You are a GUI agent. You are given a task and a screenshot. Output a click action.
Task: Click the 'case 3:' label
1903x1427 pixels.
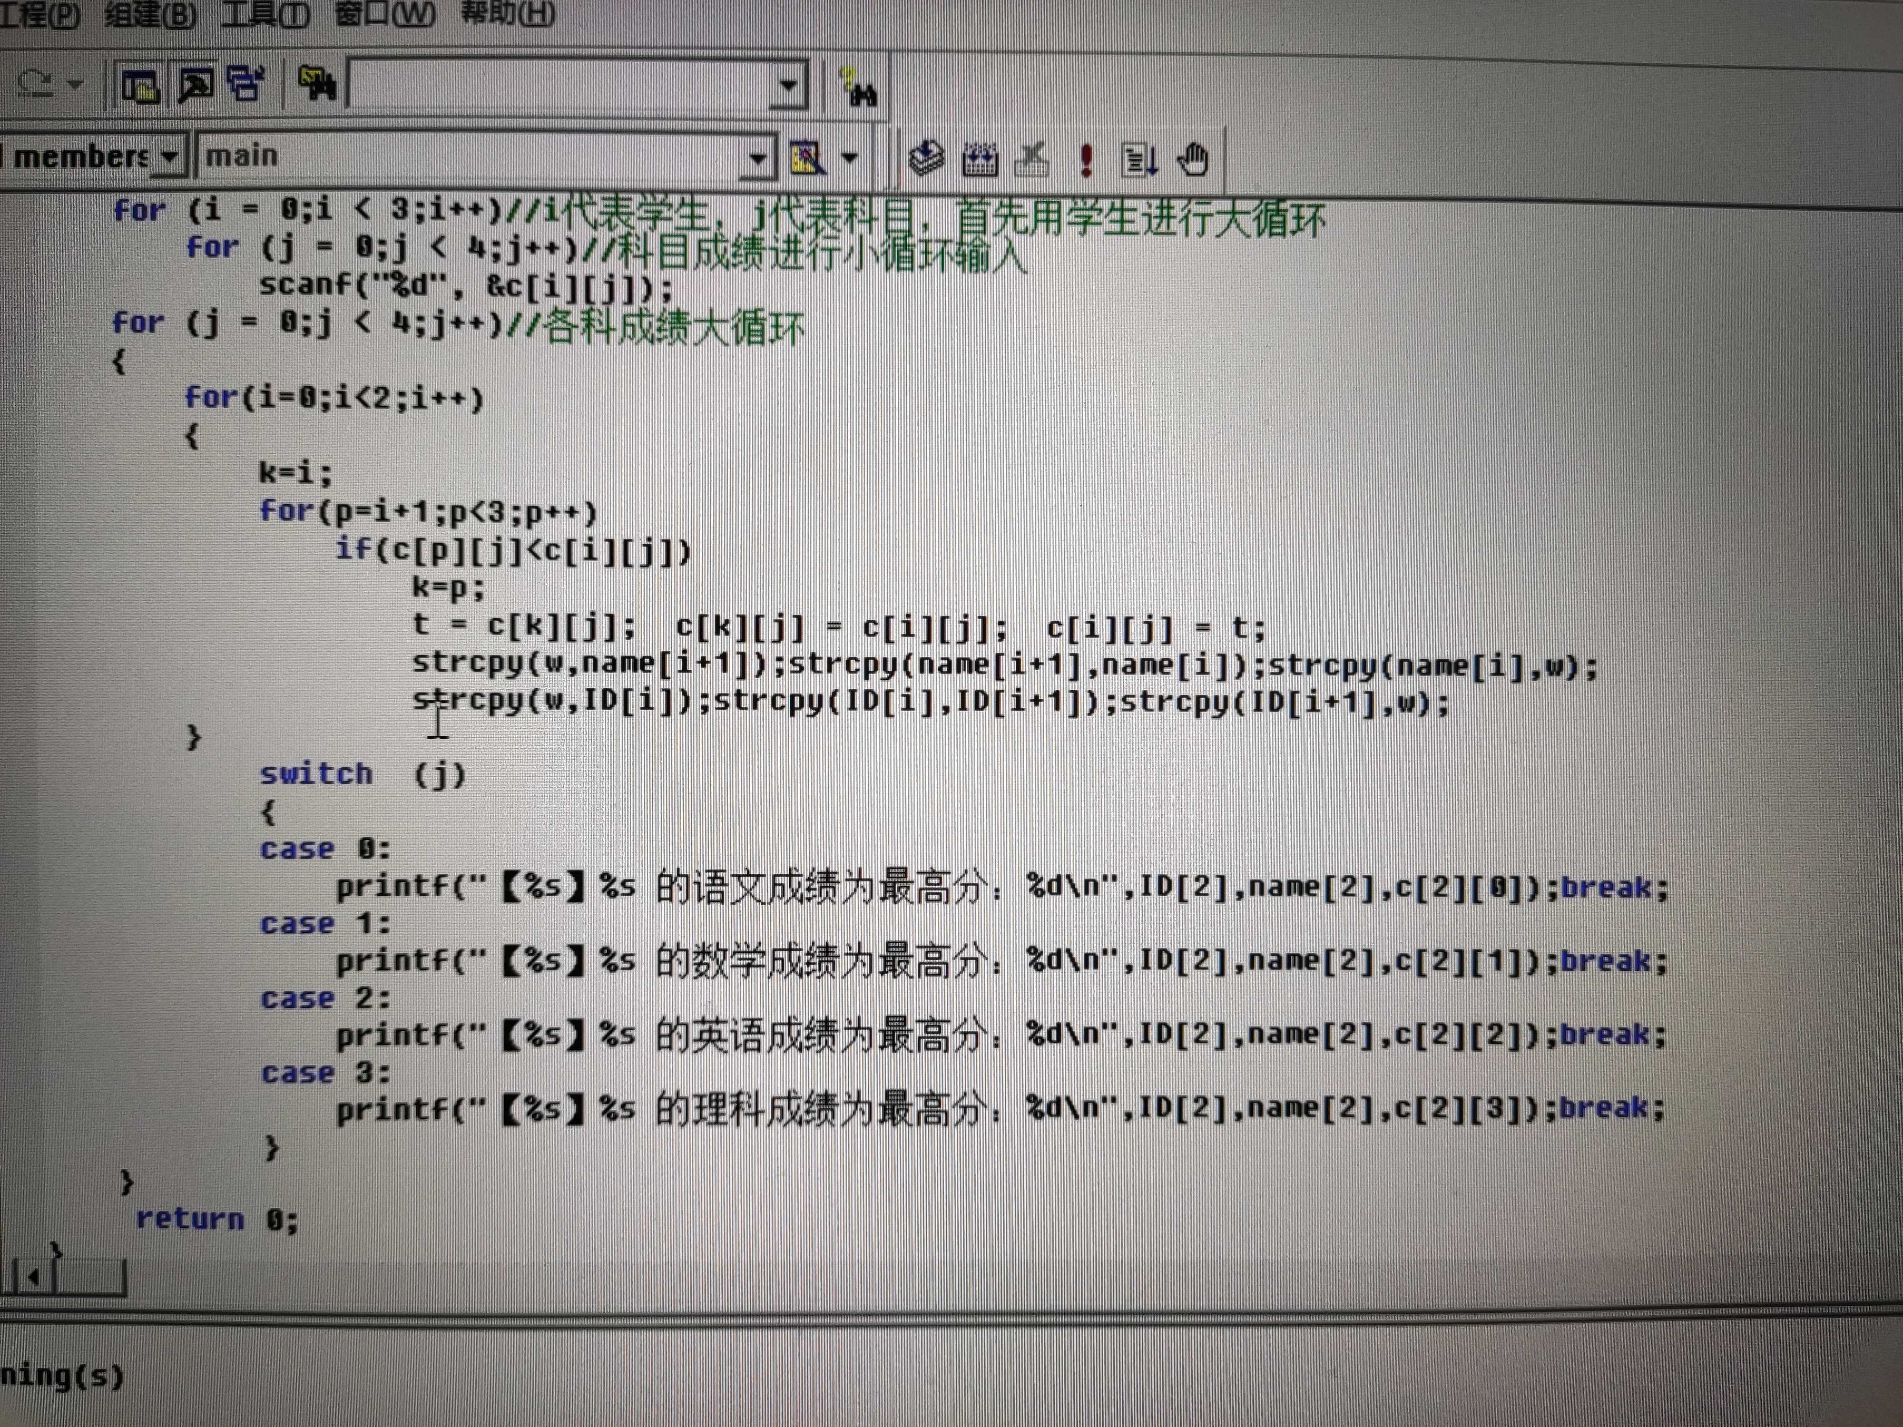[x=325, y=1074]
